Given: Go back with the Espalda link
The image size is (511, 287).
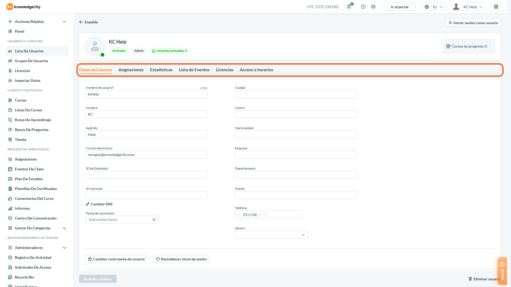Looking at the screenshot, I should pyautogui.click(x=88, y=22).
